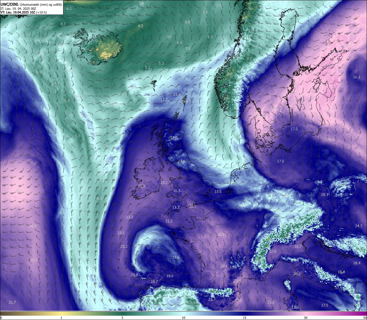This screenshot has height=320, width=367.
Task: Click the 7.2 value on the map
Action: [169, 37]
